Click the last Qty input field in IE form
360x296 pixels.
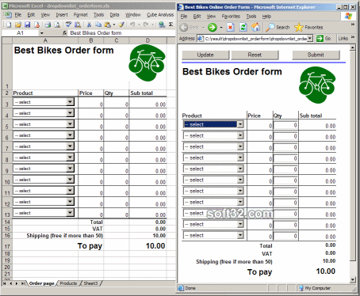click(x=285, y=236)
